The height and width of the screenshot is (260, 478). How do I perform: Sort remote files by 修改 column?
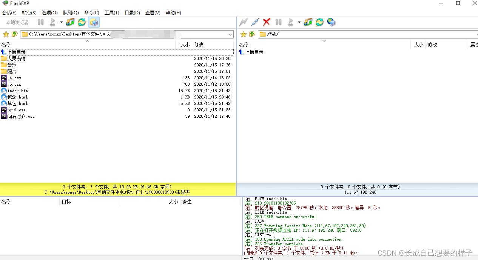coord(447,45)
